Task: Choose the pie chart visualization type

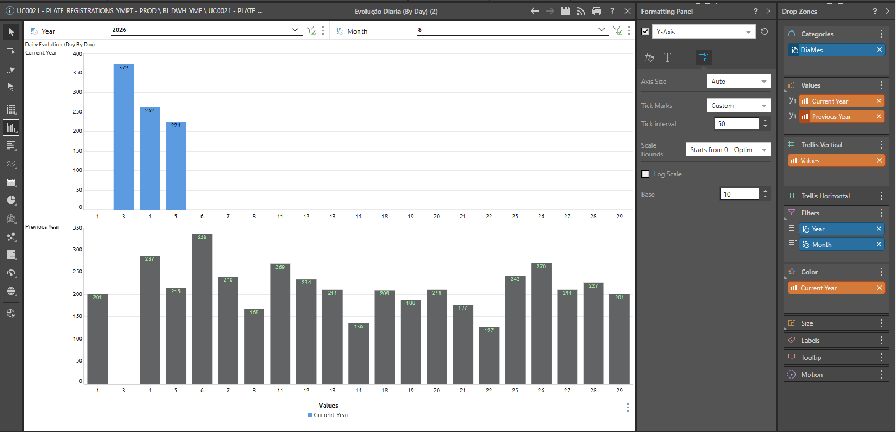Action: [x=11, y=200]
